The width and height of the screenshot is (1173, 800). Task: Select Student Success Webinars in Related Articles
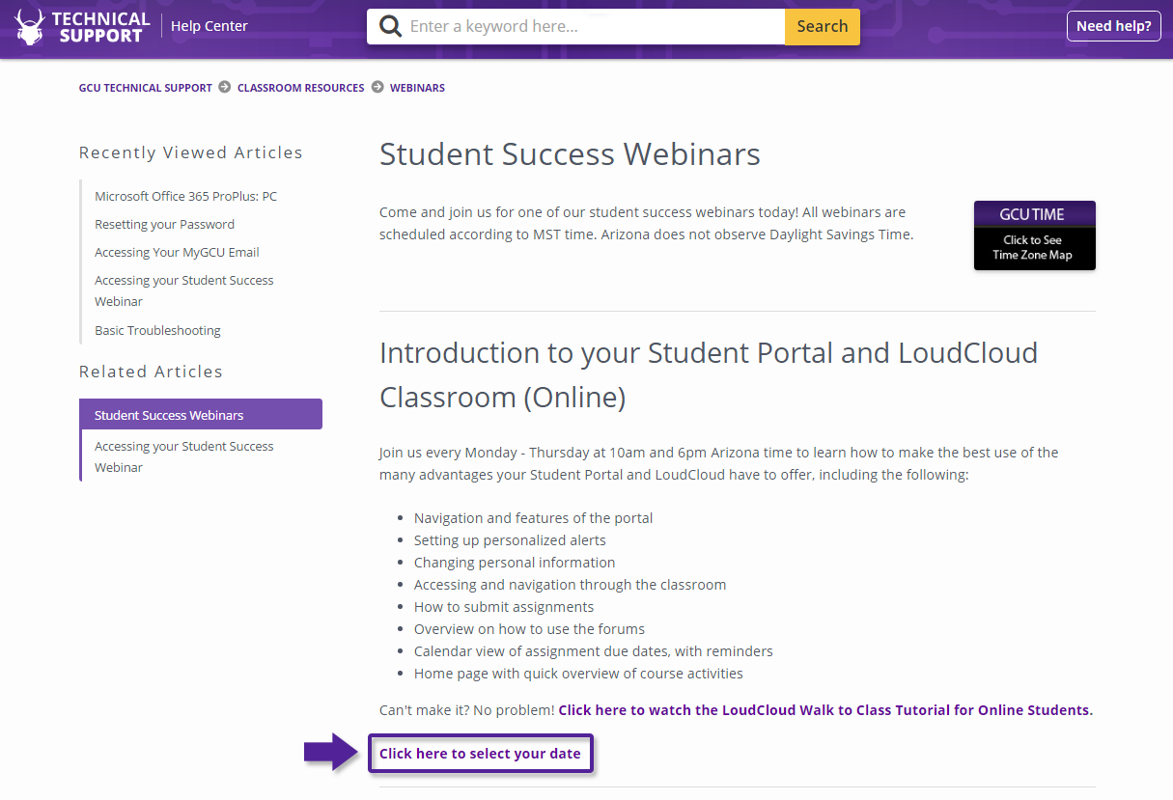[201, 414]
